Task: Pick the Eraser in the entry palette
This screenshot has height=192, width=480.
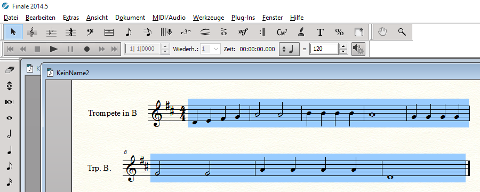Action: [10, 70]
